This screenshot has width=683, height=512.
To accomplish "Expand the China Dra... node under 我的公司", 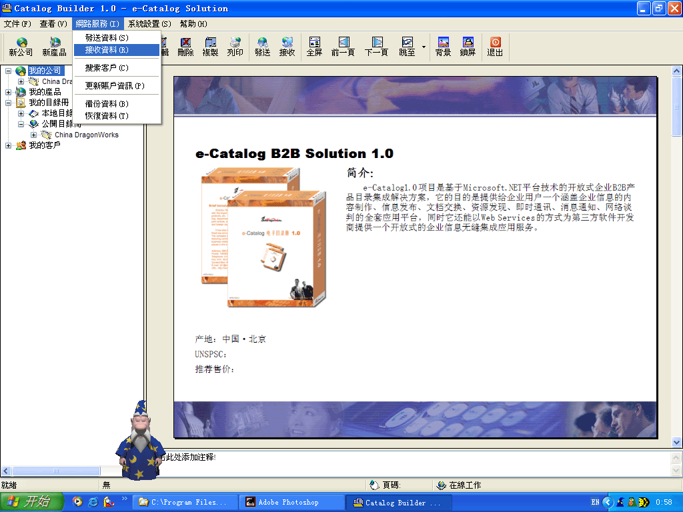I will tap(21, 81).
